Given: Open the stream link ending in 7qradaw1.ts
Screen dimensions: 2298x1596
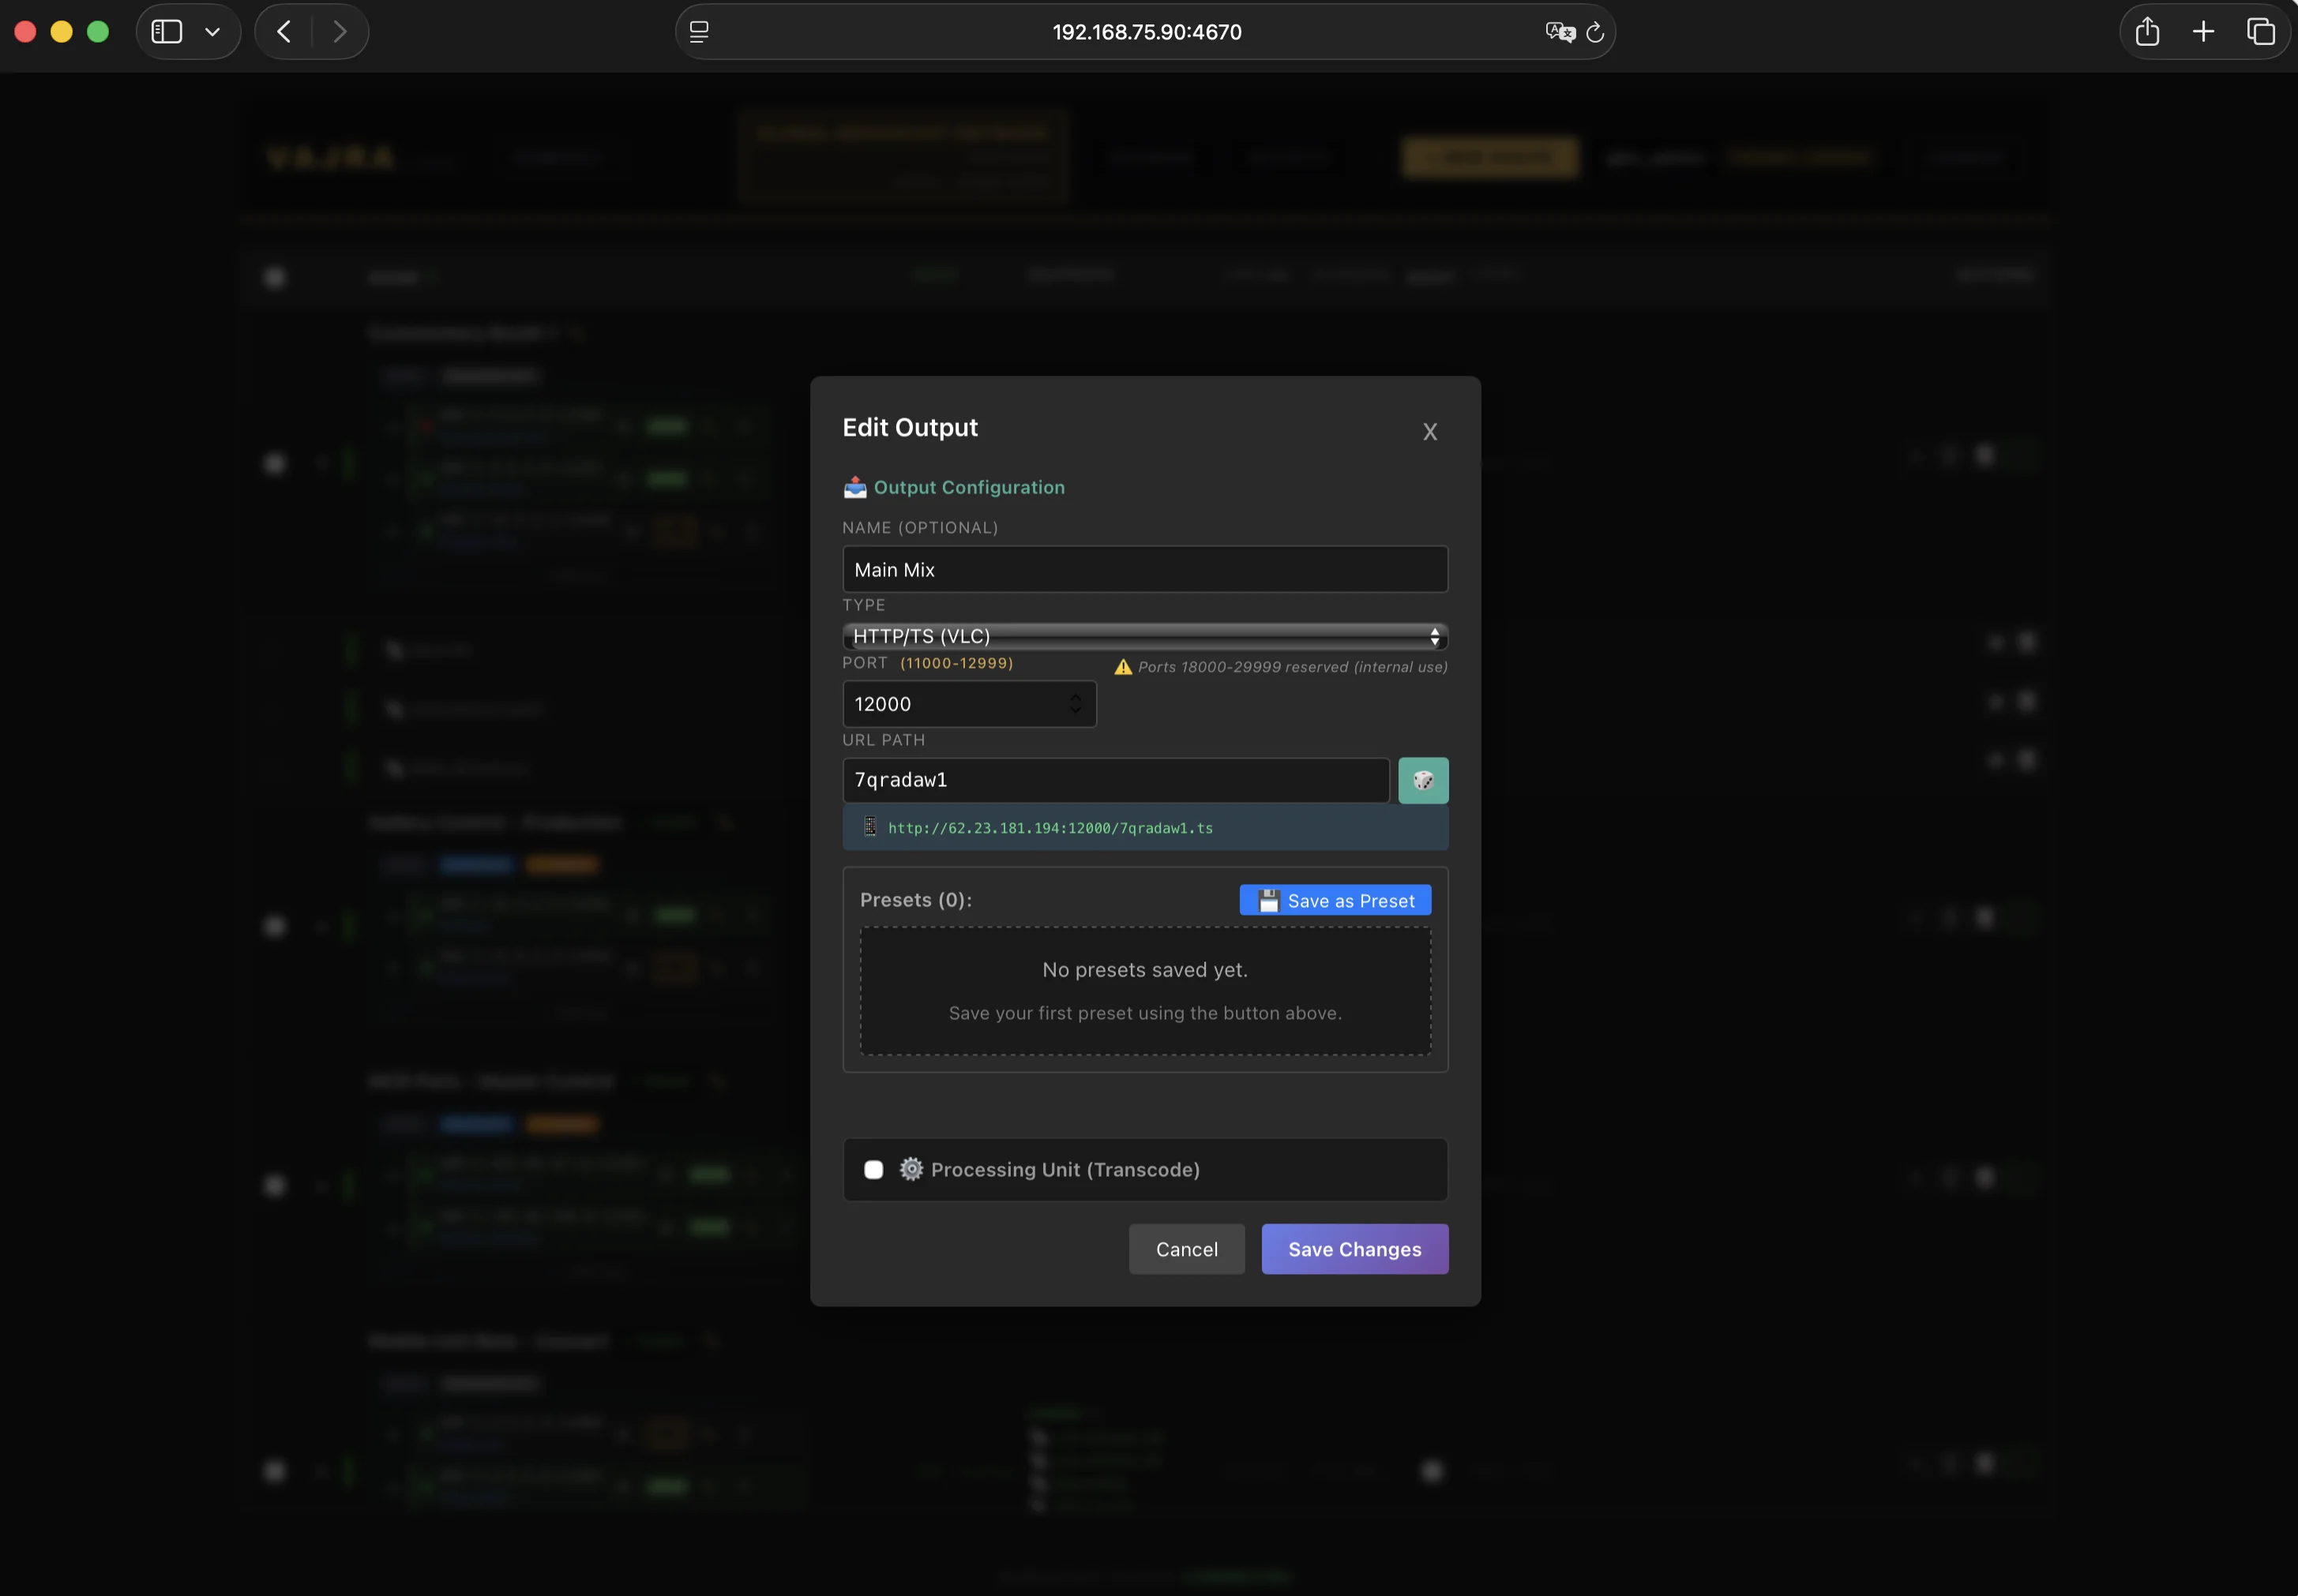Looking at the screenshot, I should 1051,827.
